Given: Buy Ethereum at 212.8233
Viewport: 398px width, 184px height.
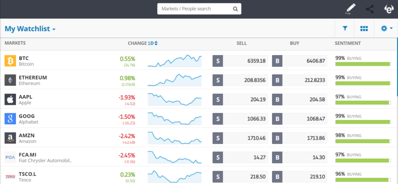Looking at the screenshot, I should [x=300, y=80].
